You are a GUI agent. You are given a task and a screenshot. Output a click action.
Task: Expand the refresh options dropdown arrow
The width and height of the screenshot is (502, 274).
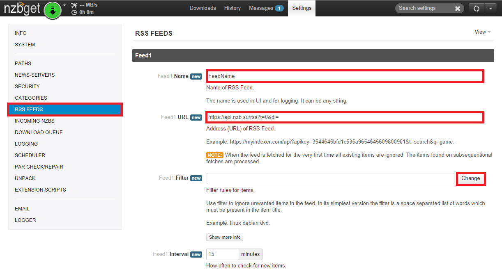pos(491,8)
